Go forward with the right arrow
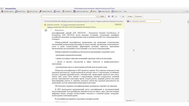The height and width of the screenshot is (106, 189). [x=123, y=16]
